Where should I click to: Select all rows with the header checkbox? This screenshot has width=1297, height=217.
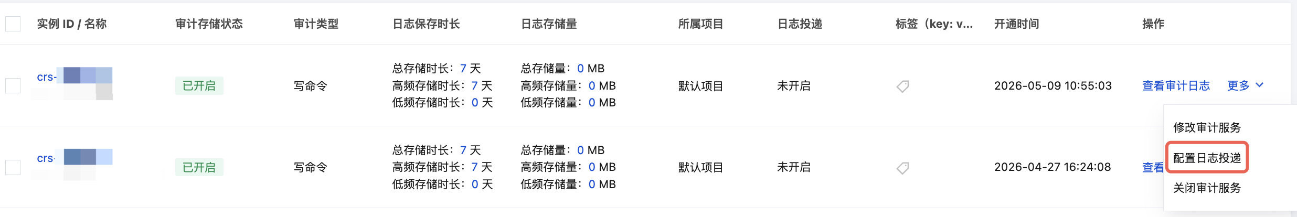tap(13, 24)
